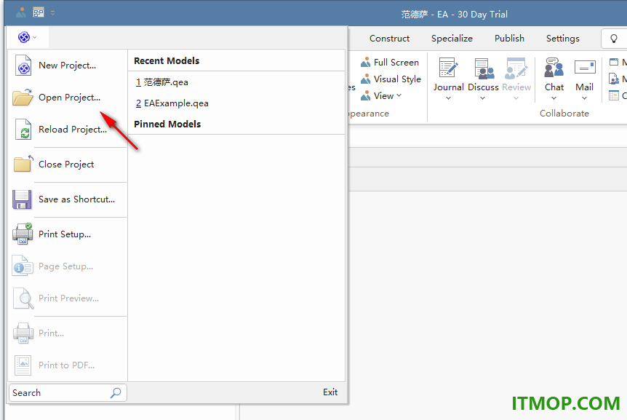Open recent model 范德萨.qea
627x420 pixels.
coord(162,82)
